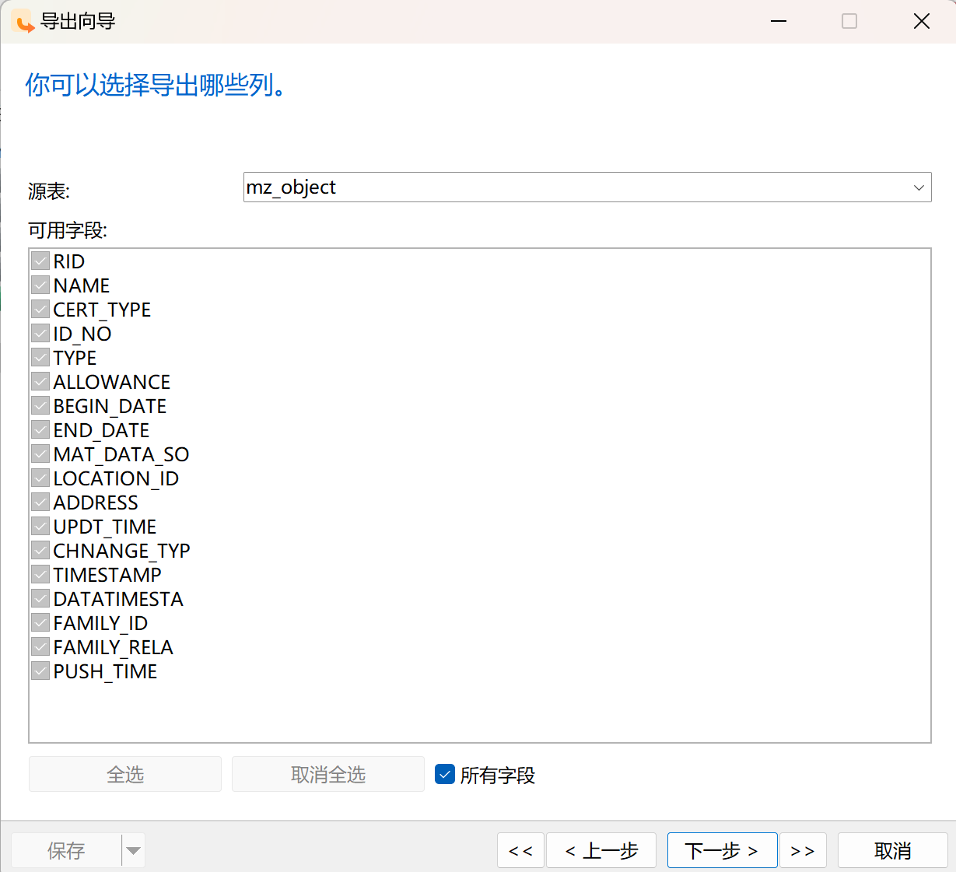Minimize the 导出向导 window

[x=779, y=21]
